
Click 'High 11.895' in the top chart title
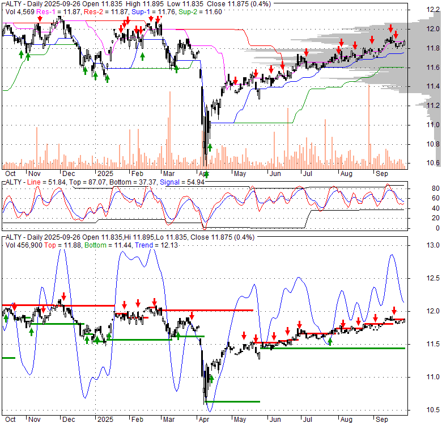(x=144, y=4)
